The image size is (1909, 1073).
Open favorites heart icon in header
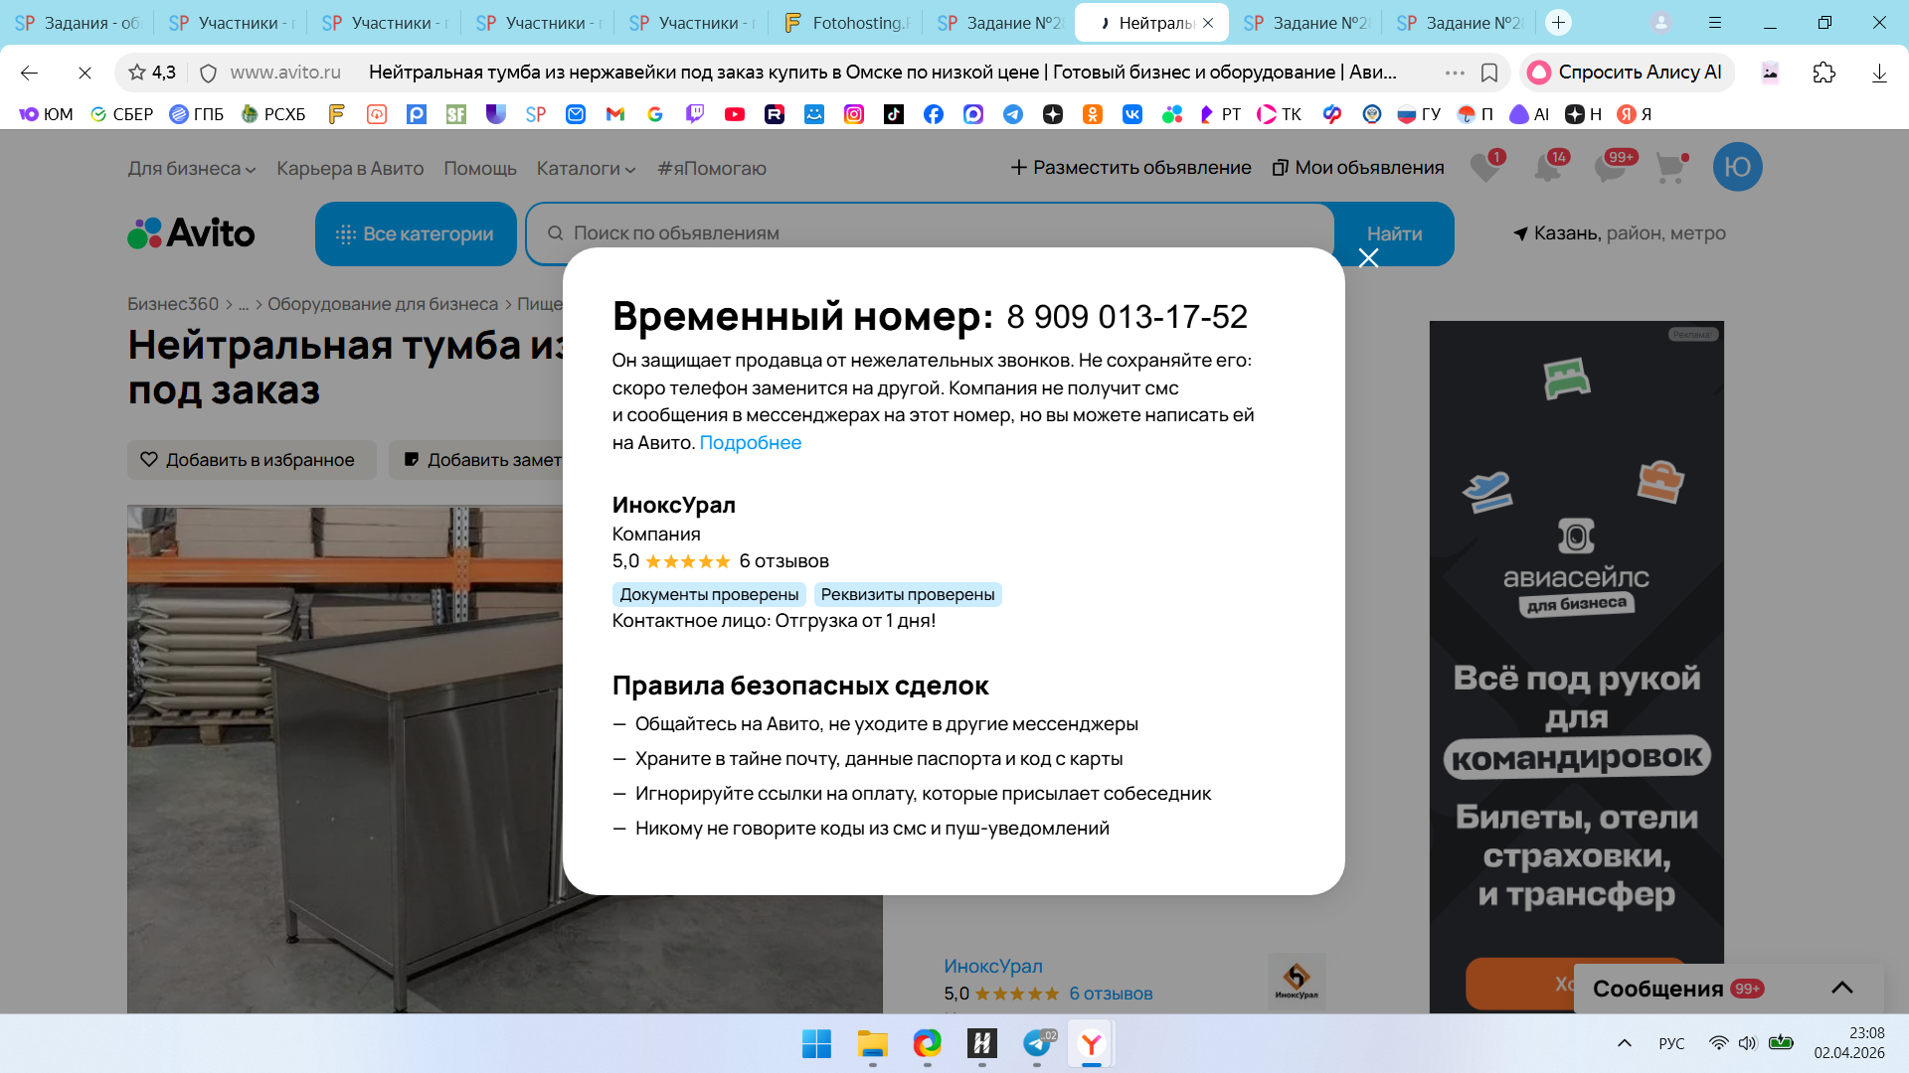(x=1485, y=167)
